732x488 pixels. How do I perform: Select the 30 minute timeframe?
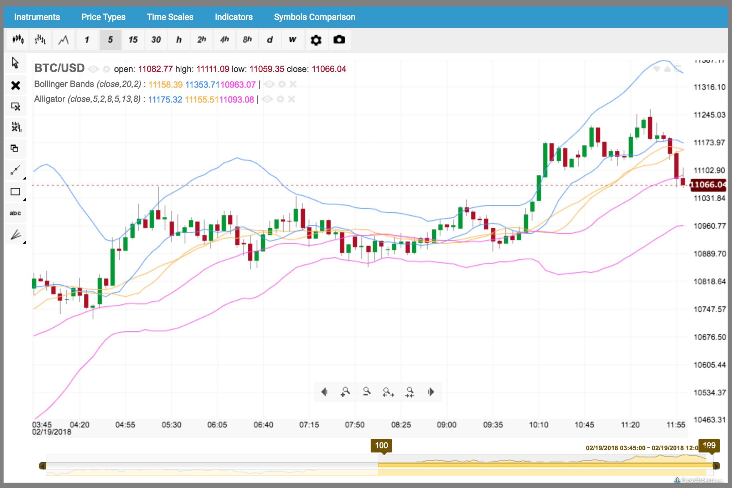(x=156, y=40)
